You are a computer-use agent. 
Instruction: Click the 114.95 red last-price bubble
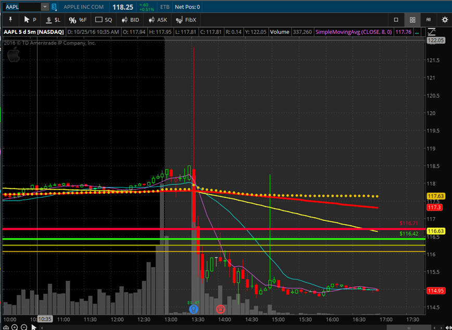tap(435, 290)
